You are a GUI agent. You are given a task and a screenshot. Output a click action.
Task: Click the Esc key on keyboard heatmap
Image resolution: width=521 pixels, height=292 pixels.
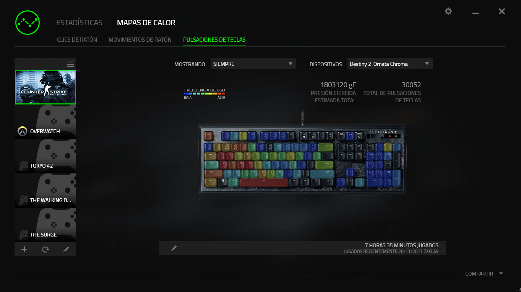(x=209, y=135)
